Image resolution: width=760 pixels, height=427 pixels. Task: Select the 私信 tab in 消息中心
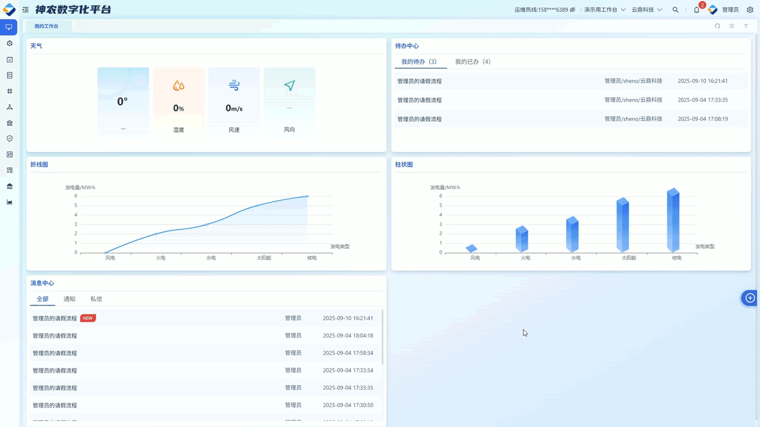click(96, 299)
